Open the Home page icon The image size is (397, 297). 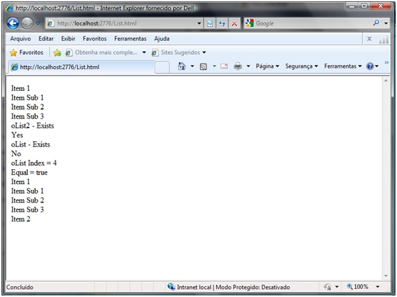(x=181, y=66)
